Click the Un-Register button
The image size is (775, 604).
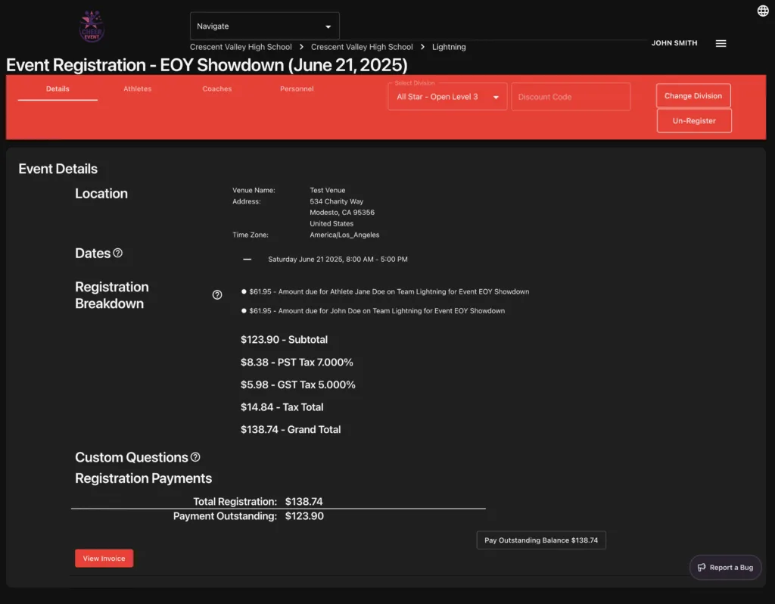coord(693,120)
